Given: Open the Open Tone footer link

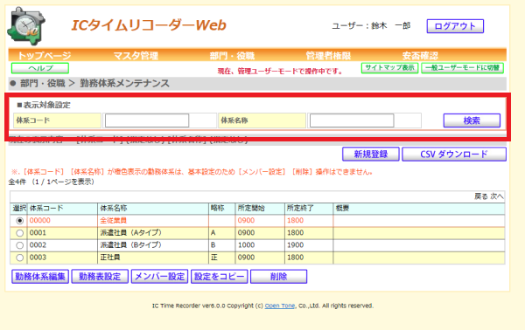Looking at the screenshot, I should pyautogui.click(x=280, y=306).
